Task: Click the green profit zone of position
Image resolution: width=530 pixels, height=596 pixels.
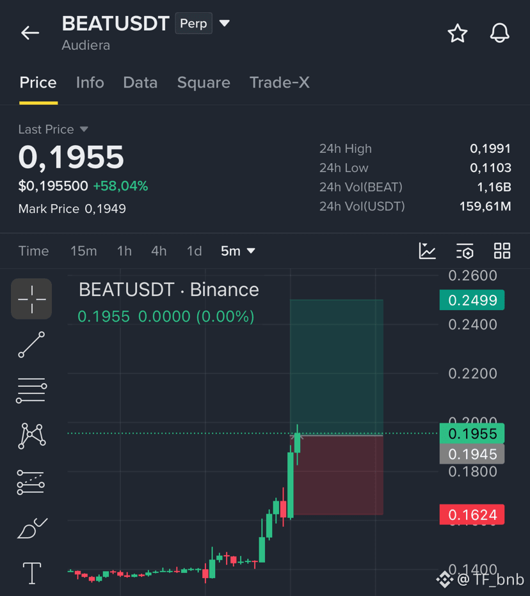Action: (x=336, y=367)
